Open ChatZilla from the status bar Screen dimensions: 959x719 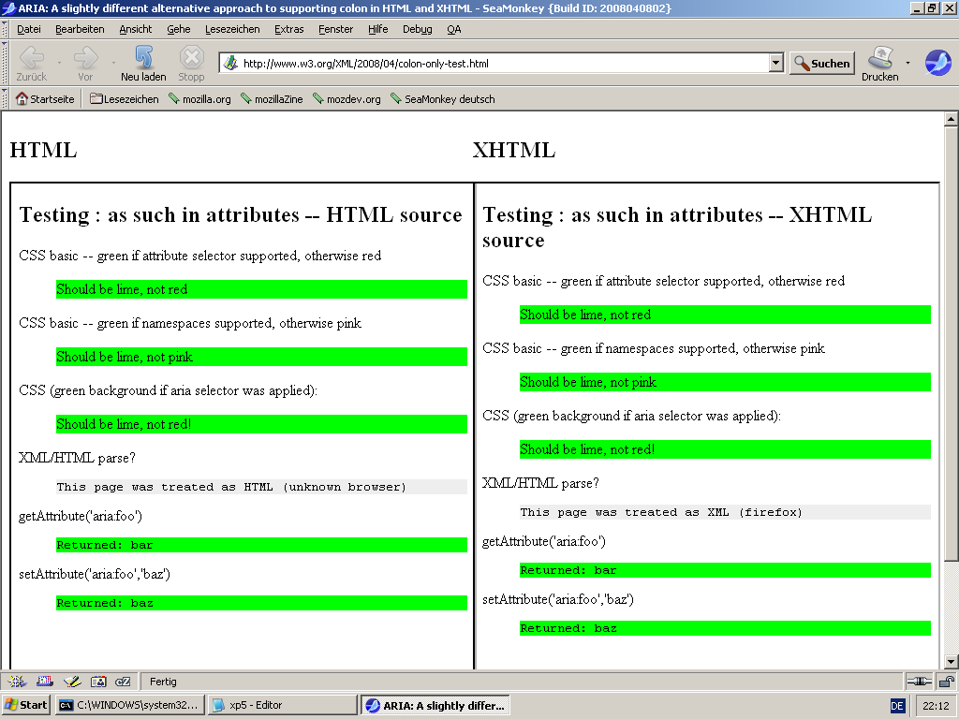123,682
